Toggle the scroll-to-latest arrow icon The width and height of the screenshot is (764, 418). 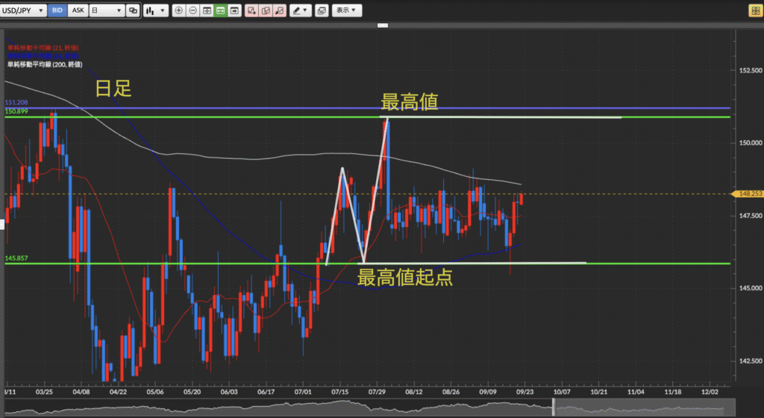tap(235, 11)
